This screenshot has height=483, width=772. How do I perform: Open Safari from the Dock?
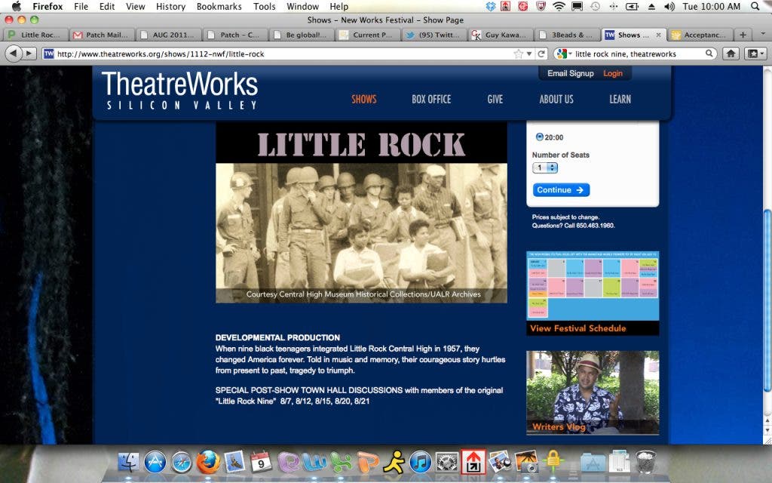(x=182, y=463)
